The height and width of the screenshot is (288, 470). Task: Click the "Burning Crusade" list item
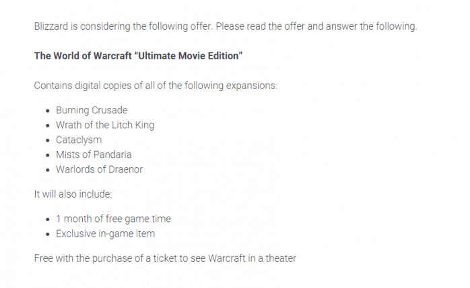pos(92,110)
